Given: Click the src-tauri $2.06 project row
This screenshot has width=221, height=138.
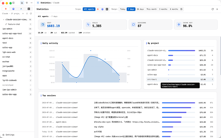Looking at the screenshot, I should click(x=180, y=79).
